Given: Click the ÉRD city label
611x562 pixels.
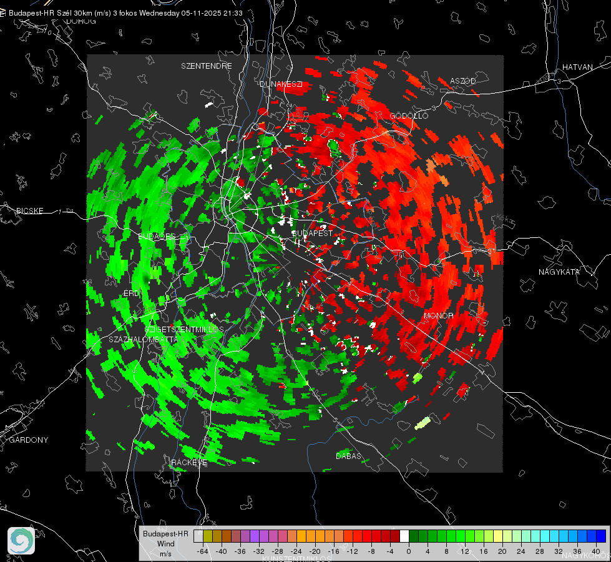Looking at the screenshot, I should pyautogui.click(x=131, y=293).
